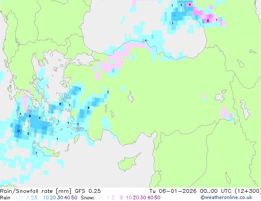The width and height of the screenshot is (261, 201).
Task: Click the Rain legend value 20
Action: click(53, 198)
